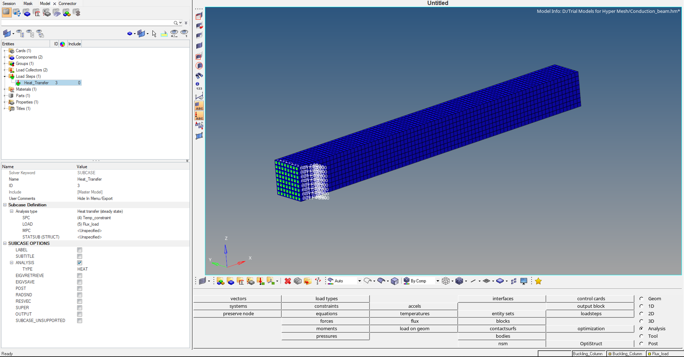Click the yellow star favorites icon

click(x=538, y=281)
